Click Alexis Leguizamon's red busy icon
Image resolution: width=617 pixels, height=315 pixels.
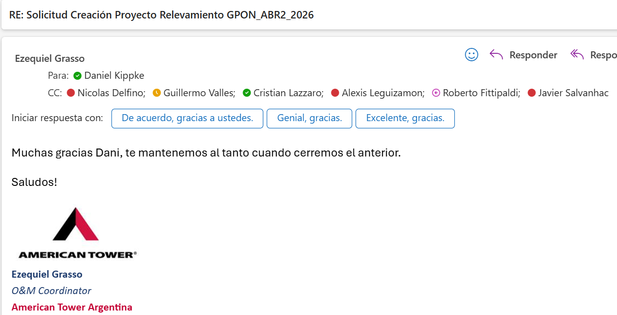point(335,93)
